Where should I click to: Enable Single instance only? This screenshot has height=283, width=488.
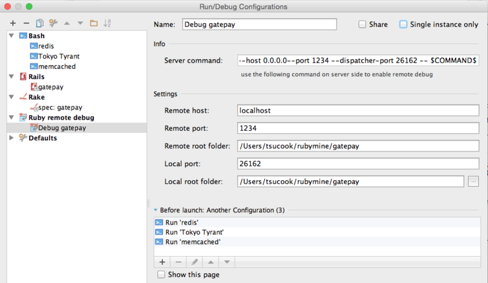click(x=403, y=24)
